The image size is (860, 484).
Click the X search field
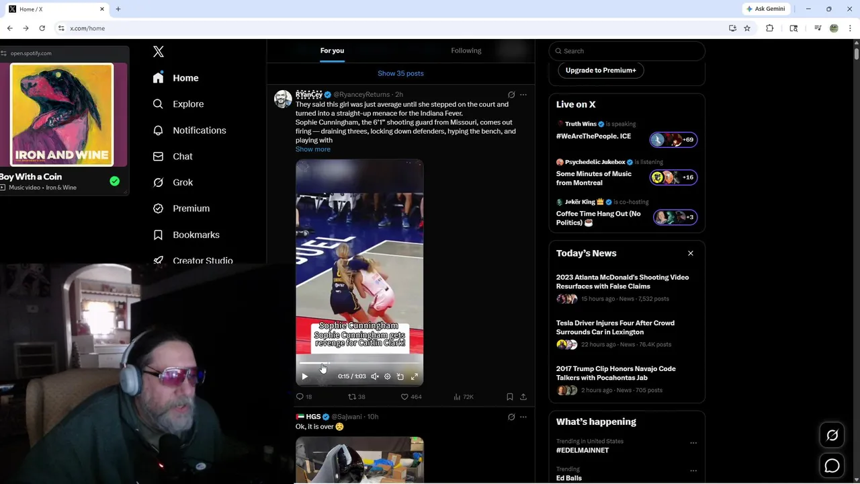[627, 51]
